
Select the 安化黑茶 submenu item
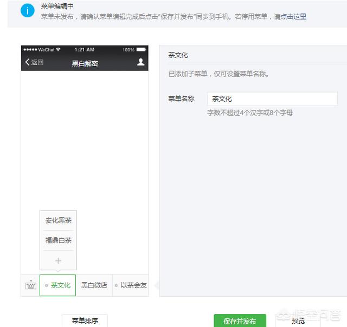58,220
